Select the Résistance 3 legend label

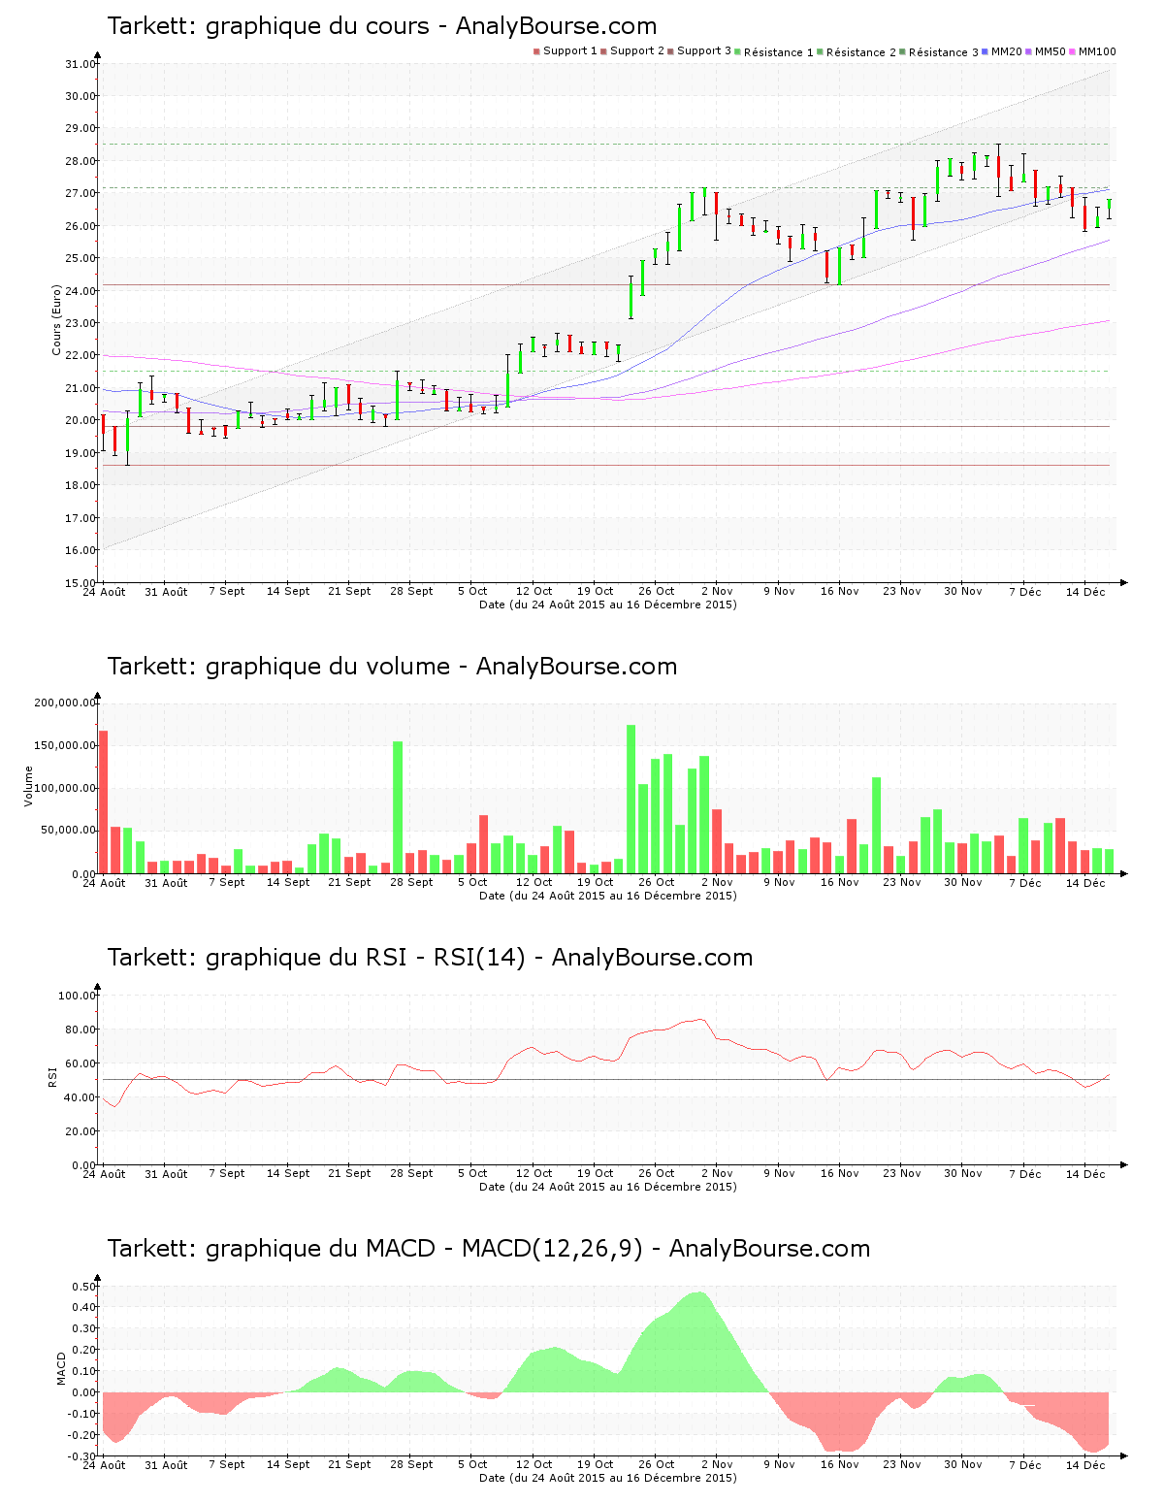944,52
